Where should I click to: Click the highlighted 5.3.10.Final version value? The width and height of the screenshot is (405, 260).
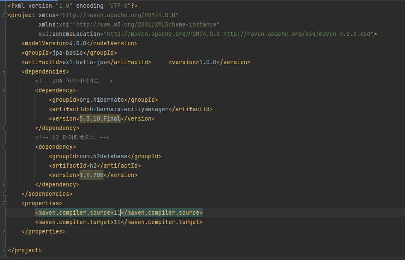(x=100, y=119)
